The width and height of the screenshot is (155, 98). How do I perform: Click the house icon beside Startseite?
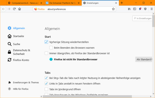coord(10,36)
